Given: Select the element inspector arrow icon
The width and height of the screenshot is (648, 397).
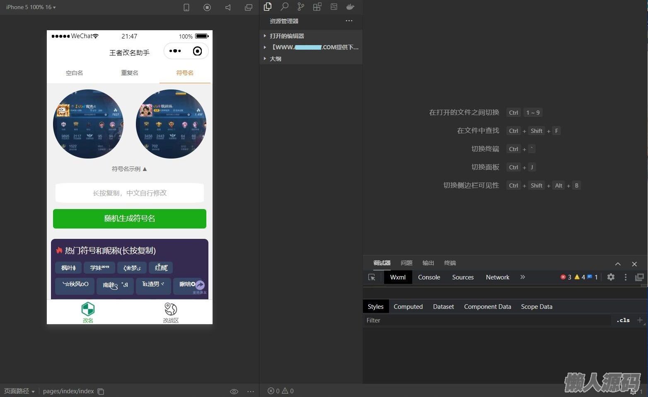Looking at the screenshot, I should (372, 277).
